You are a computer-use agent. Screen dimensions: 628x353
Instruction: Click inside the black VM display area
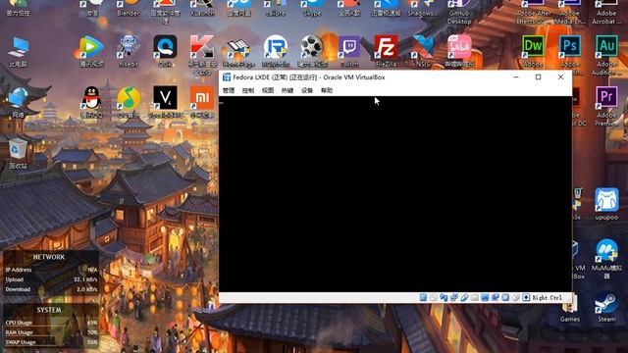[395, 194]
